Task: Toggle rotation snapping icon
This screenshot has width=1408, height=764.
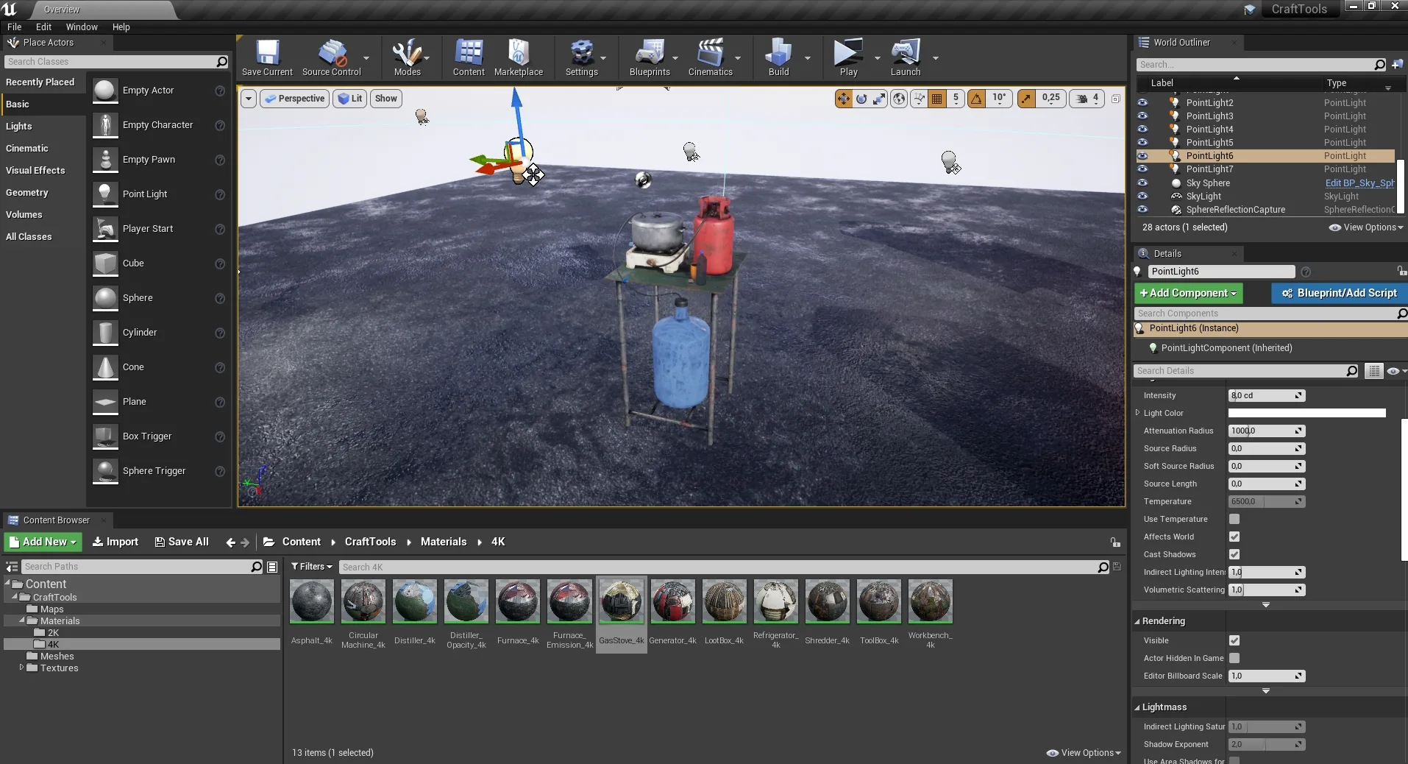Action: coord(976,99)
